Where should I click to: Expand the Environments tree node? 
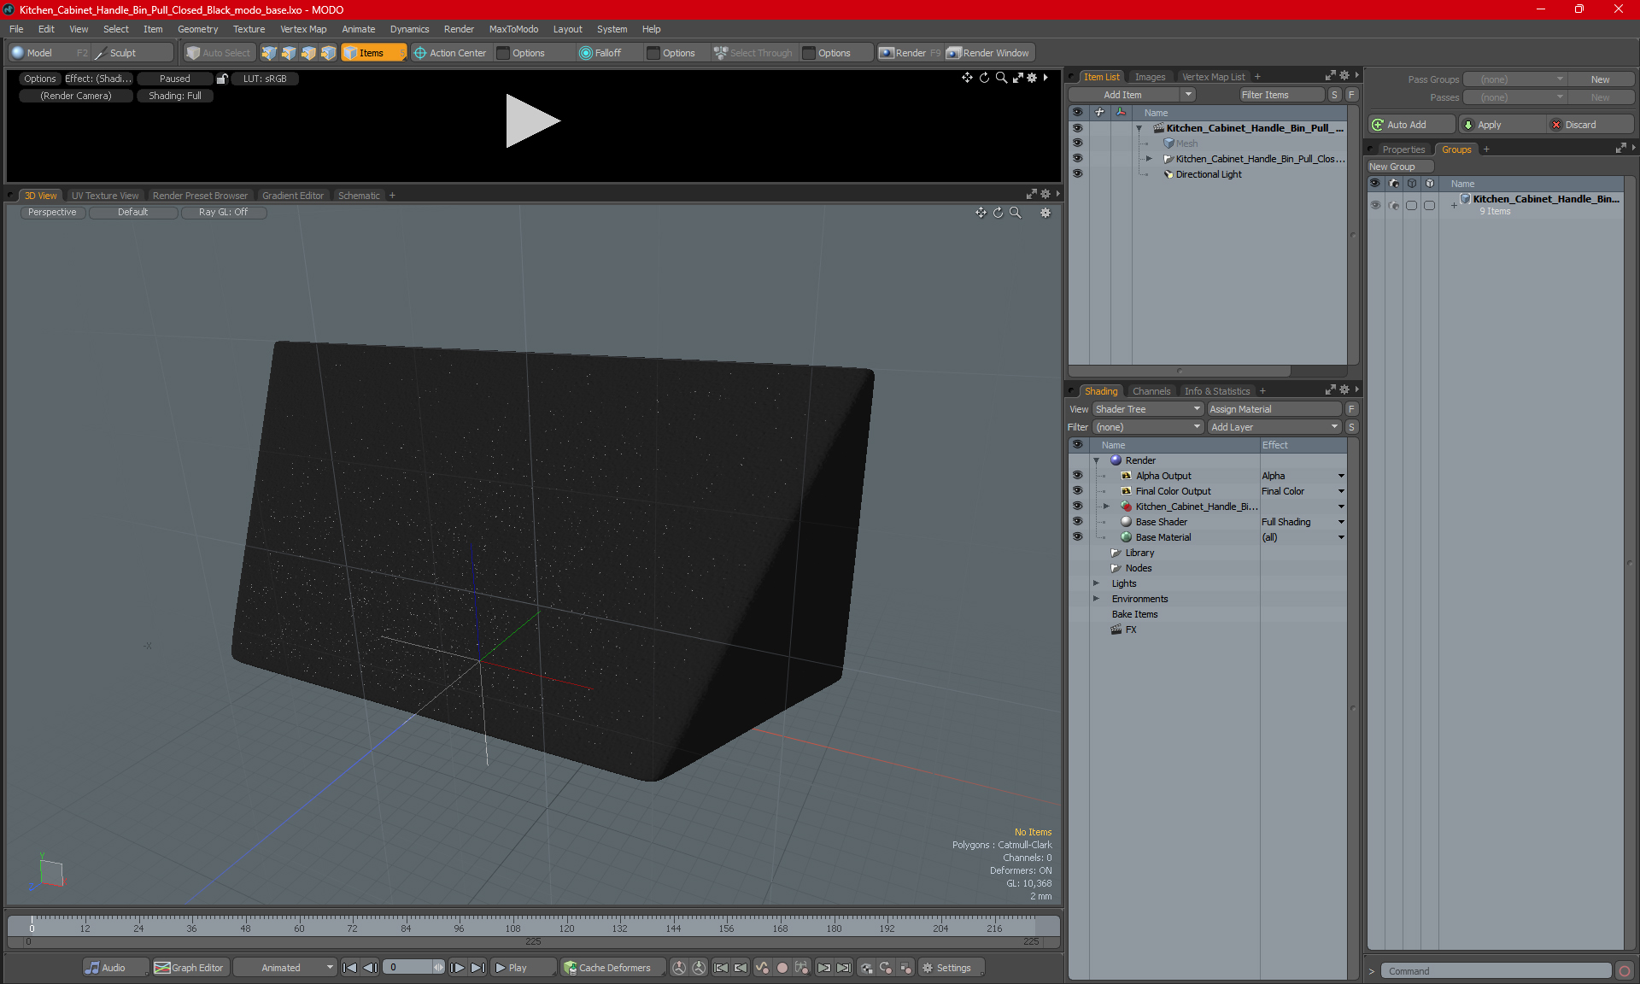[1097, 599]
